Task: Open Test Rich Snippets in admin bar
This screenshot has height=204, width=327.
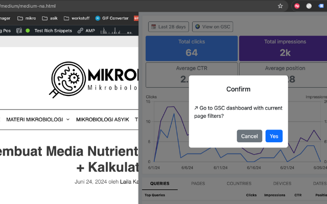Action: coord(53,31)
